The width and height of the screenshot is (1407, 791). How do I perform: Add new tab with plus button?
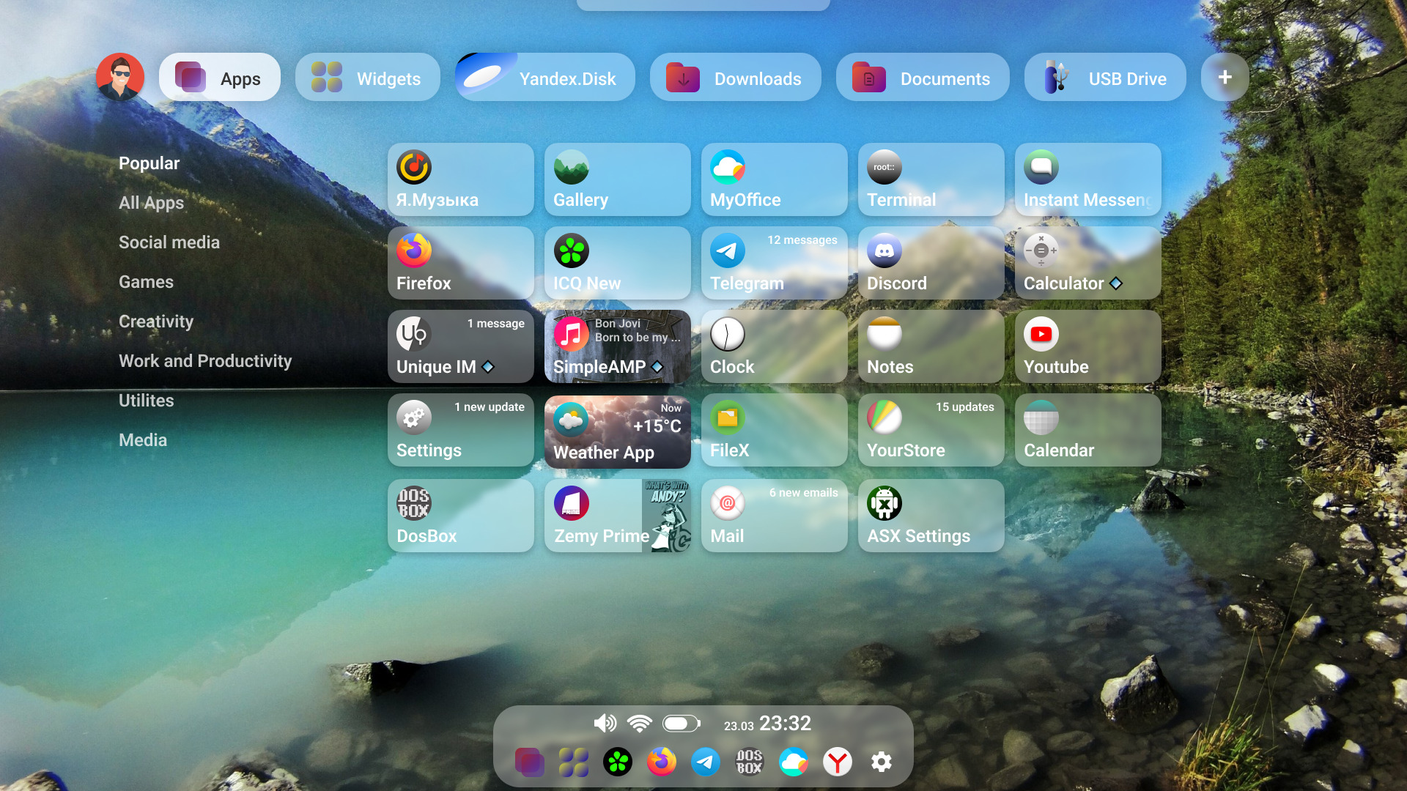click(x=1225, y=78)
